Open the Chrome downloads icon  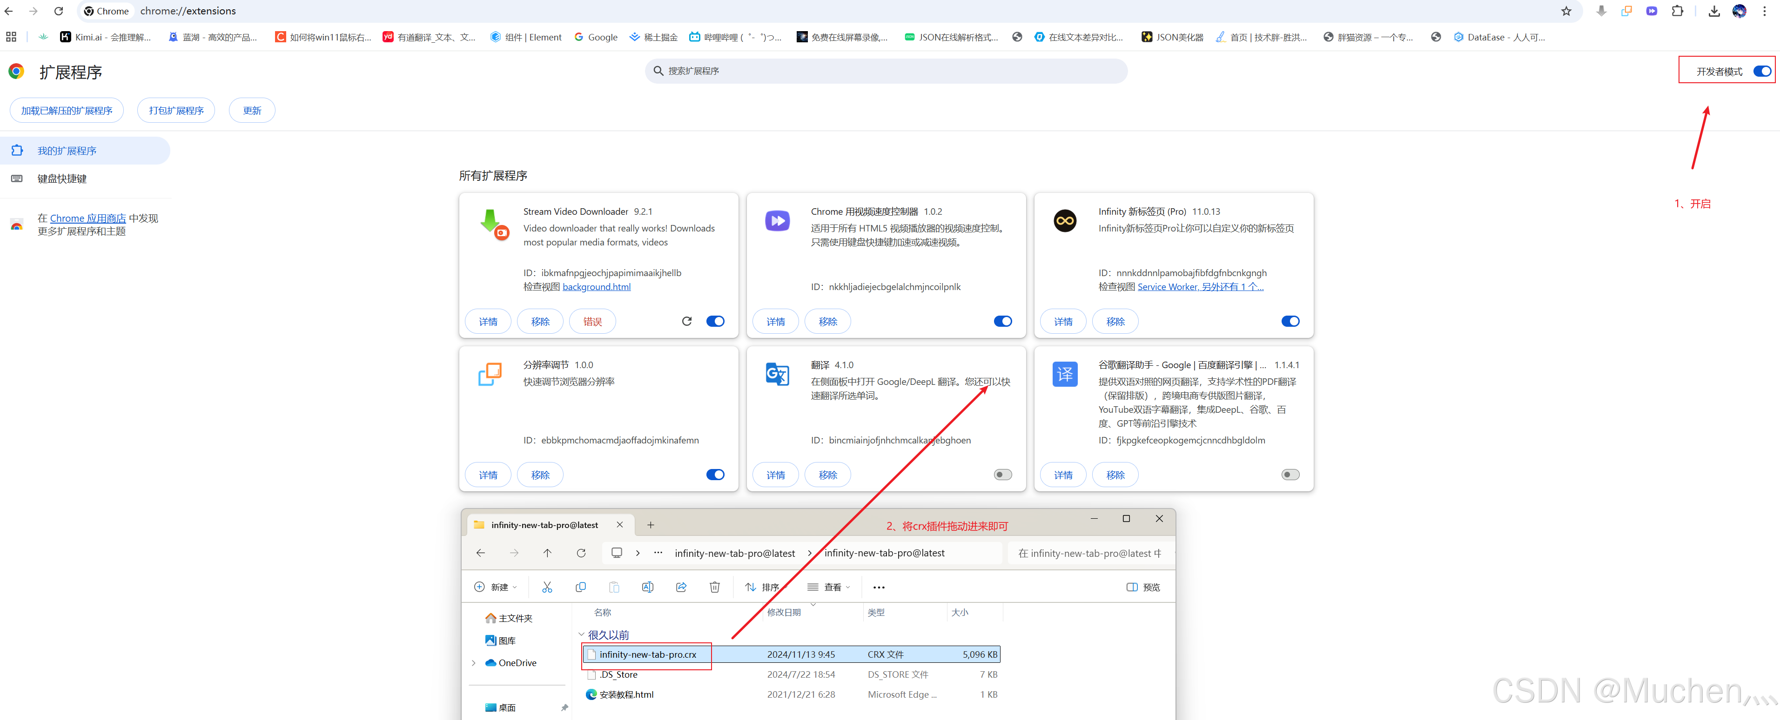[x=1713, y=11]
